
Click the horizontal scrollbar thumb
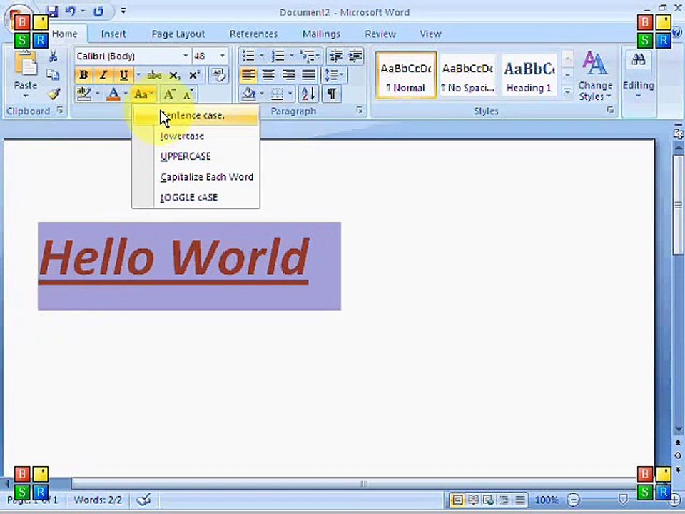(x=363, y=483)
